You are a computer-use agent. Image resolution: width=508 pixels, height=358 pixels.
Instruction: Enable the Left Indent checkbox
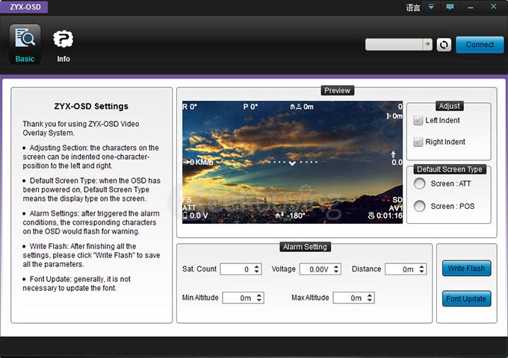pos(418,121)
